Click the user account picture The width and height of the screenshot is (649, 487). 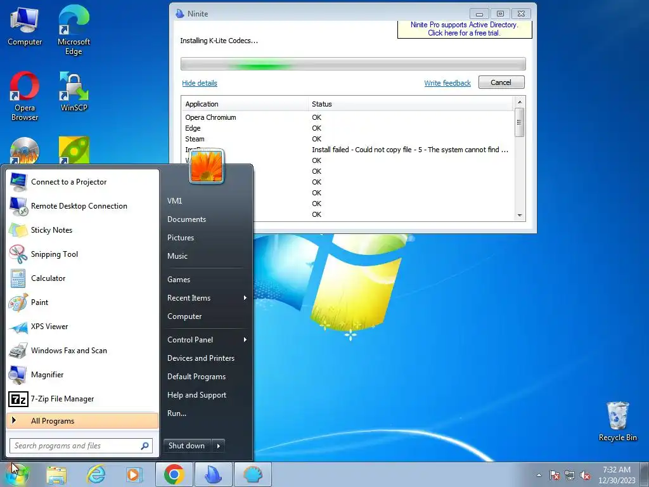207,166
